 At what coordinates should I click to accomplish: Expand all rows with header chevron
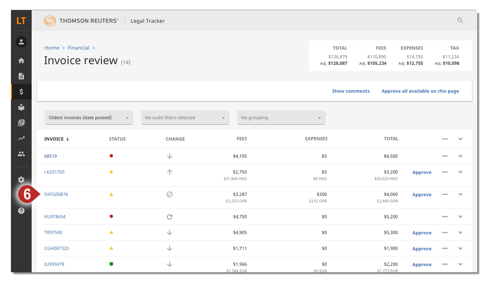tap(460, 139)
